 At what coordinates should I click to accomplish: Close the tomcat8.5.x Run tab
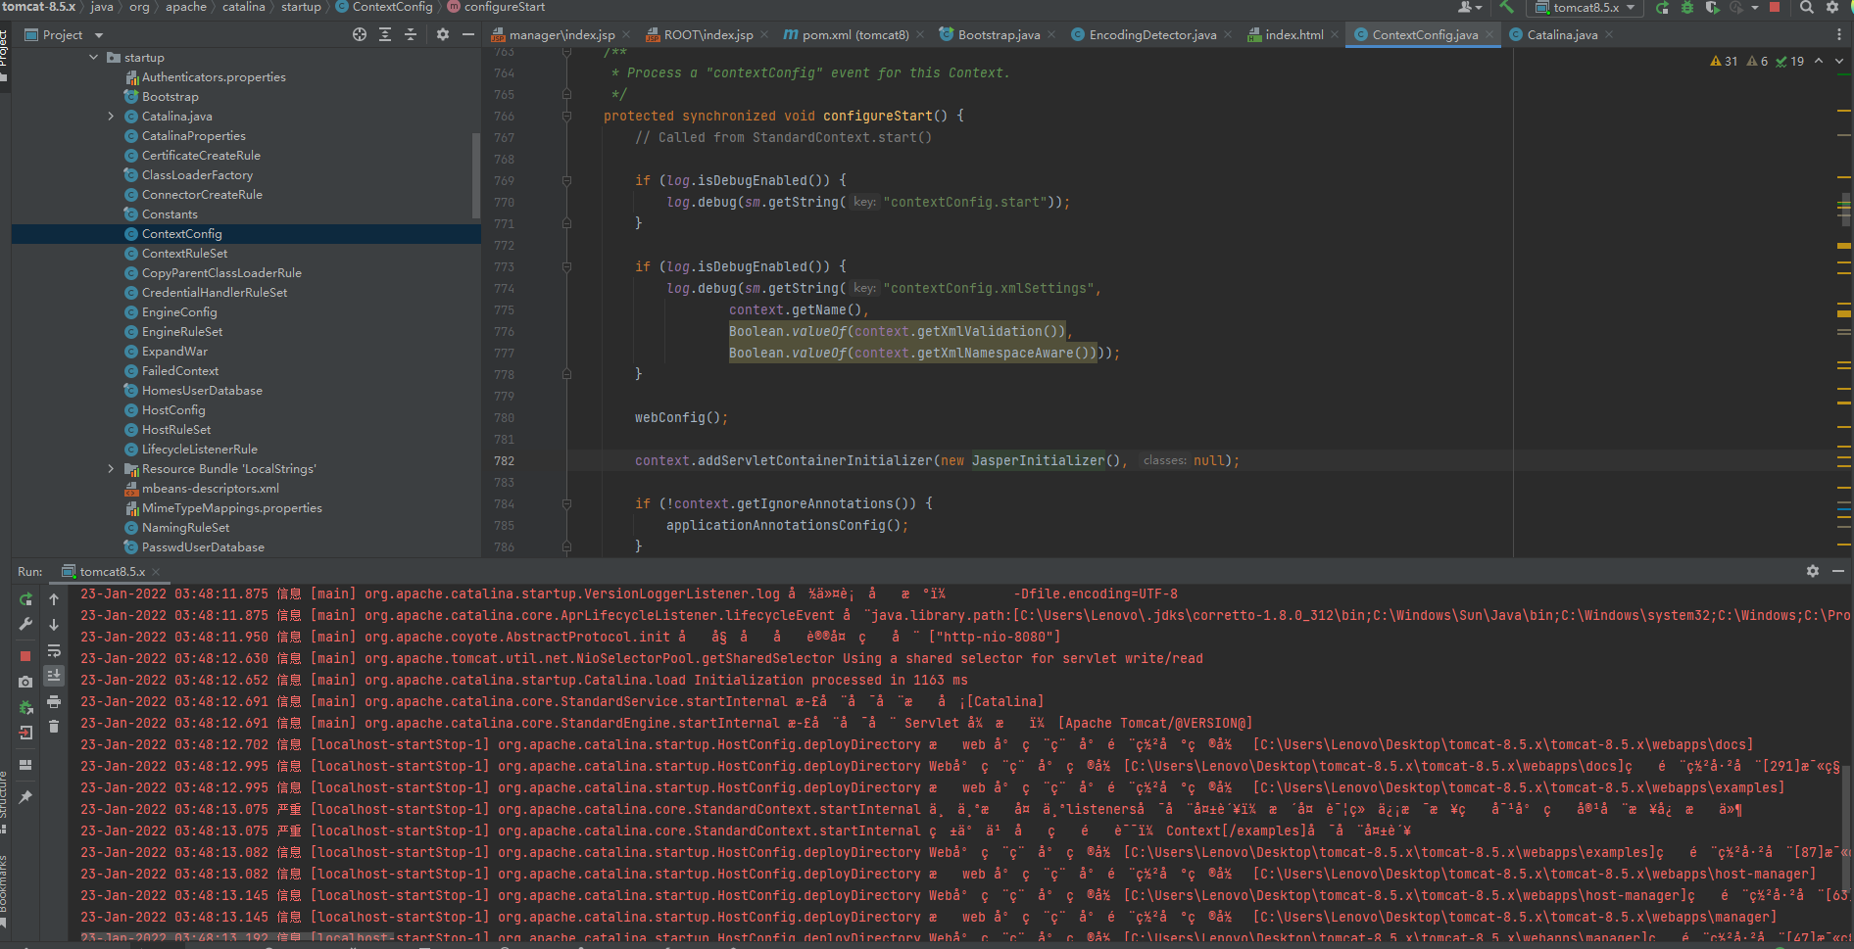point(156,571)
